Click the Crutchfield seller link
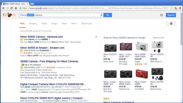The width and height of the screenshot is (183, 103). [x=139, y=89]
